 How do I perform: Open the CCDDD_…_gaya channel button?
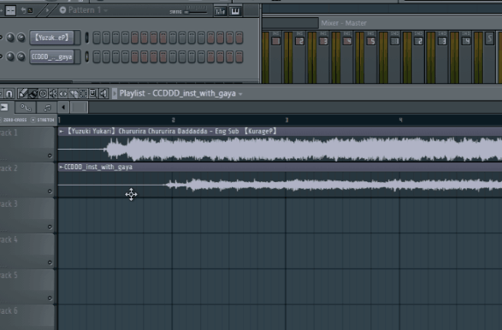[51, 56]
